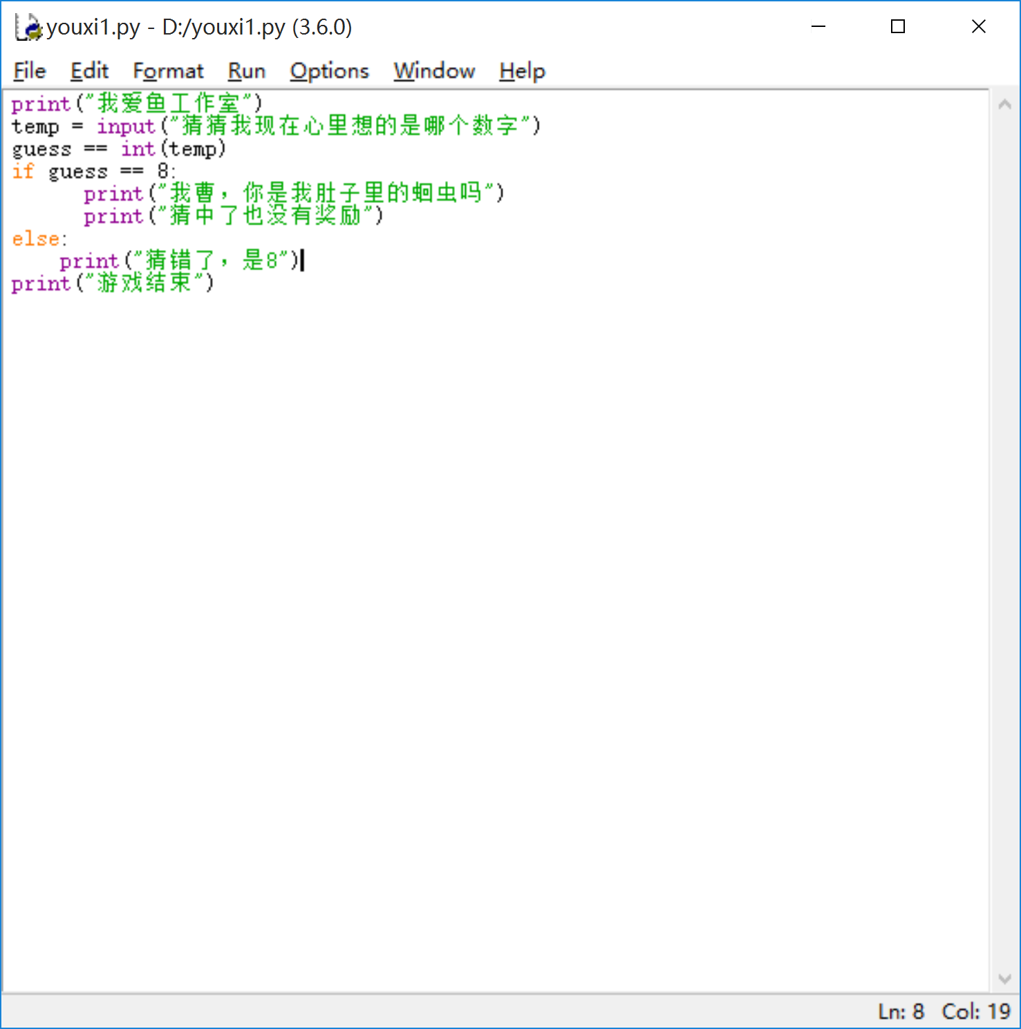Viewport: 1021px width, 1029px height.
Task: Click the 'else' keyword in the code
Action: (x=35, y=239)
